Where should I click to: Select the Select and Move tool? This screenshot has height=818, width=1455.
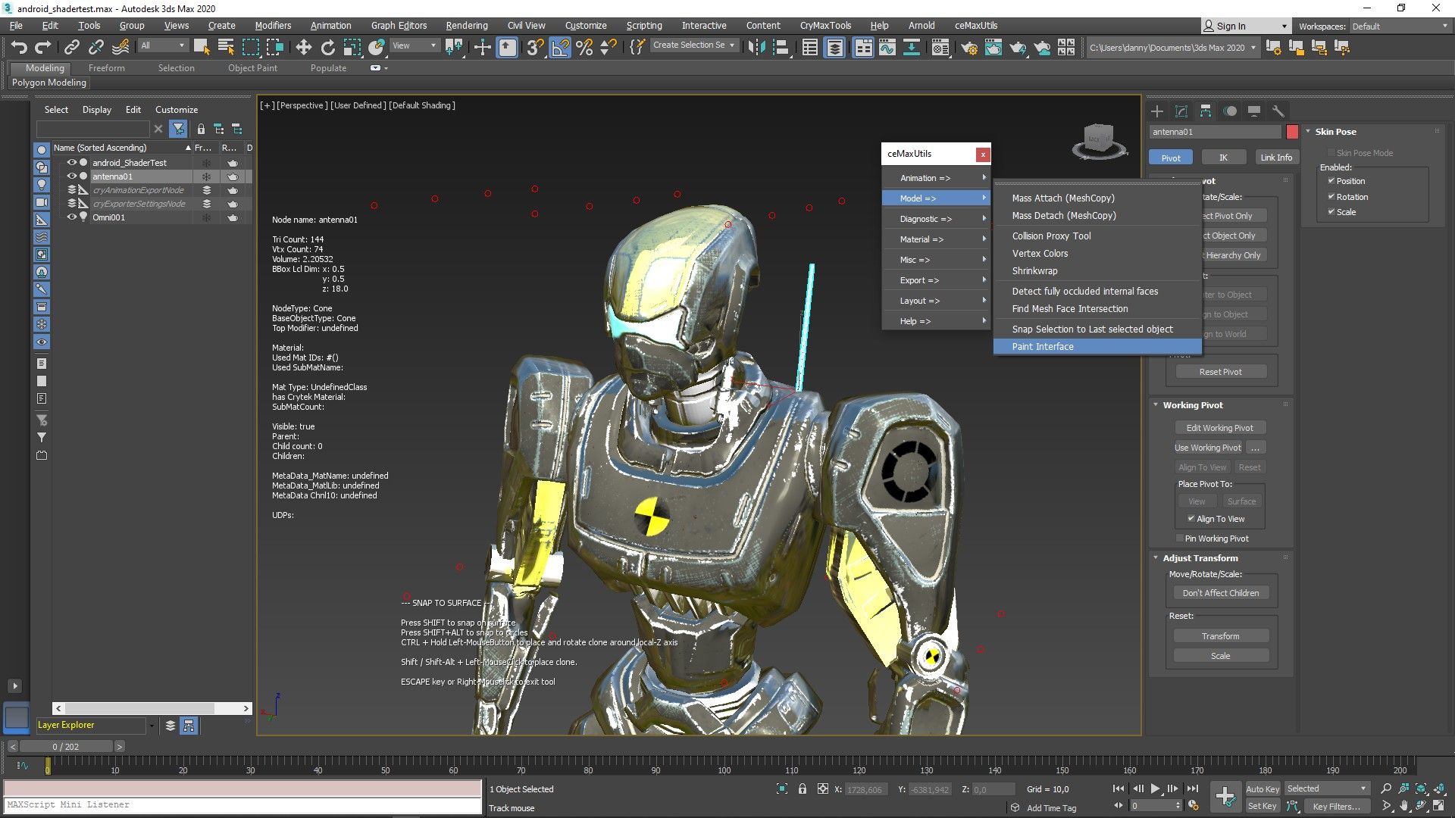click(305, 47)
